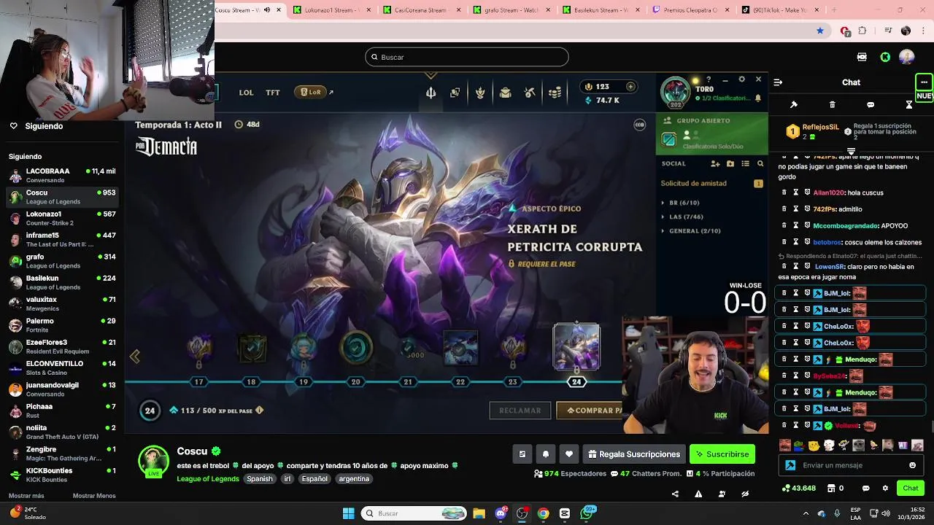
Task: Click Mostrar Menos in sidebar
Action: pyautogui.click(x=94, y=496)
